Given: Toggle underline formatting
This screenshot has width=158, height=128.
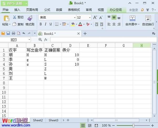Looking at the screenshot, I should (51, 24).
